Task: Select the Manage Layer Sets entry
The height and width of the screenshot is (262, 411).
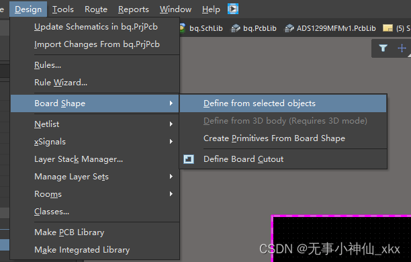Action: (x=95, y=177)
